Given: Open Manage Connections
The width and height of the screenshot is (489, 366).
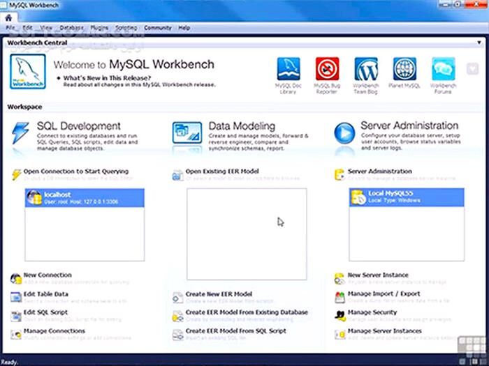Looking at the screenshot, I should [54, 331].
